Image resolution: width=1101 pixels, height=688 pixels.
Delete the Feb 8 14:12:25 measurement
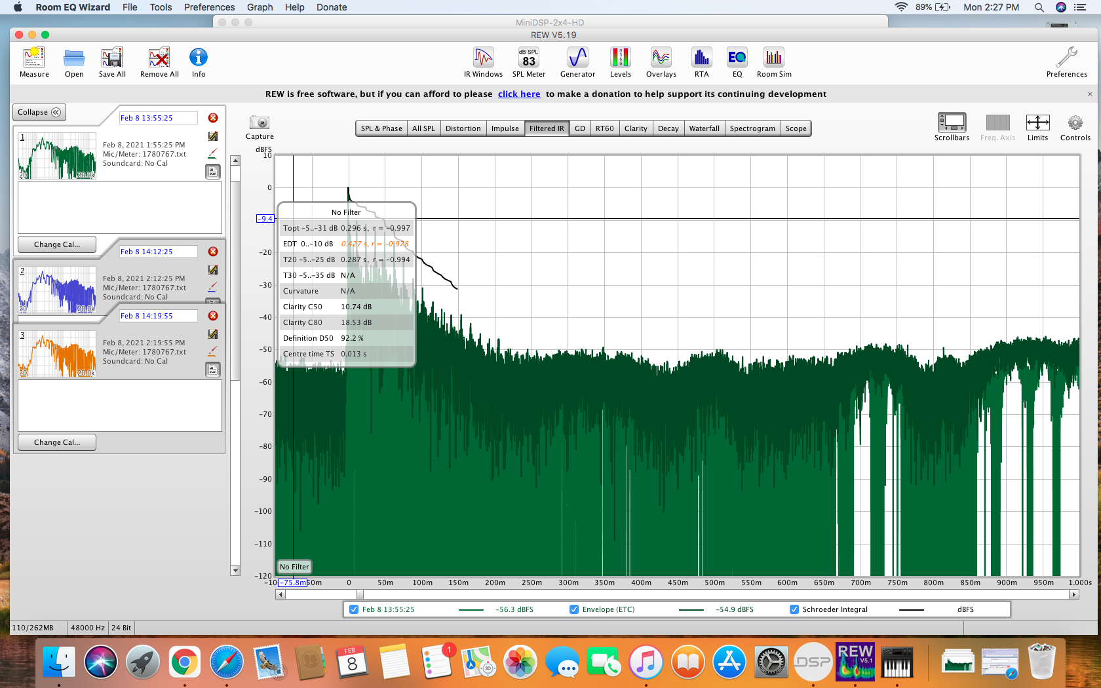pos(213,252)
